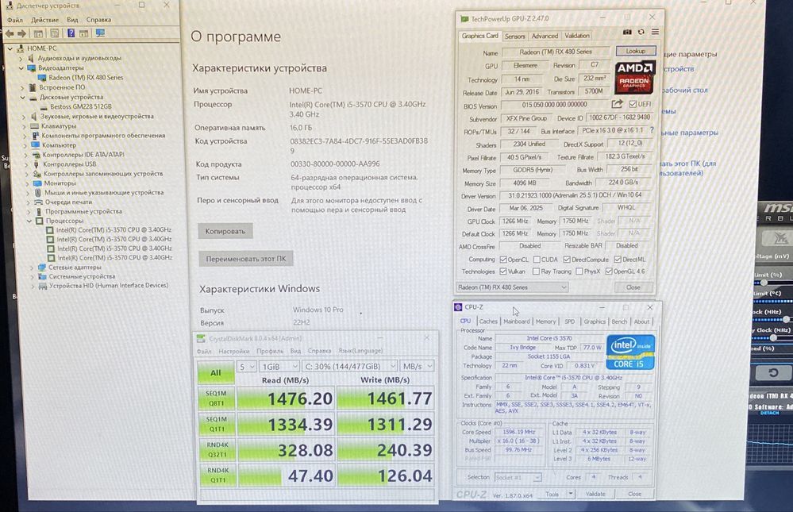This screenshot has height=512, width=793.
Task: Toggle Ray Tracing checkbox in GPU-Z
Action: tap(536, 271)
